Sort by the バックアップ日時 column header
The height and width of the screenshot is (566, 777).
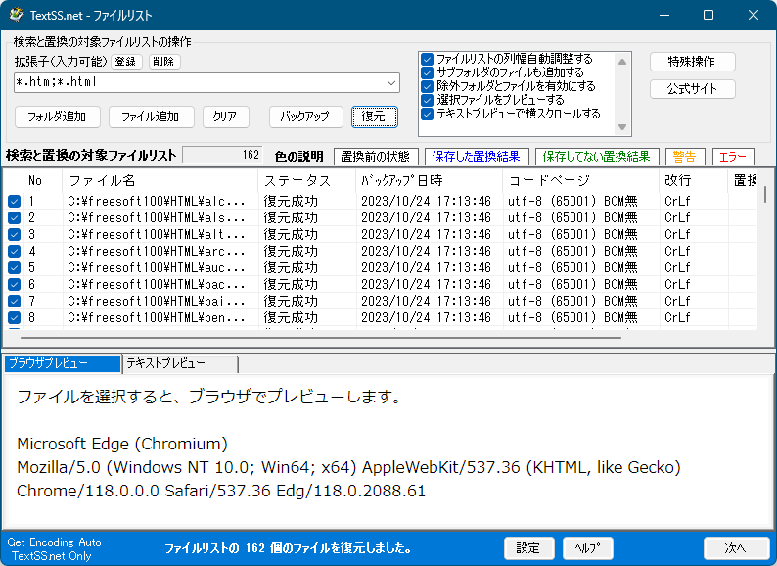click(x=430, y=180)
